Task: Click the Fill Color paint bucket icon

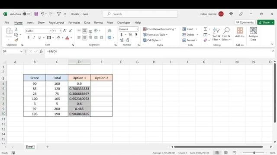Action: coord(58,37)
